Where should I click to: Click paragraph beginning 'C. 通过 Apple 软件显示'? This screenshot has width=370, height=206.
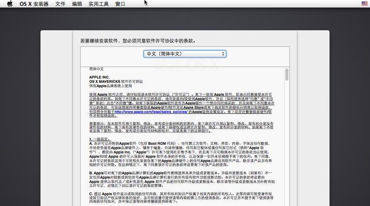pos(181,198)
